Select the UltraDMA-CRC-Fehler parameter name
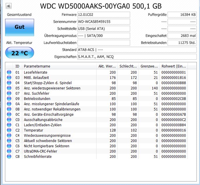This screenshot has width=200, height=185. click(x=40, y=151)
